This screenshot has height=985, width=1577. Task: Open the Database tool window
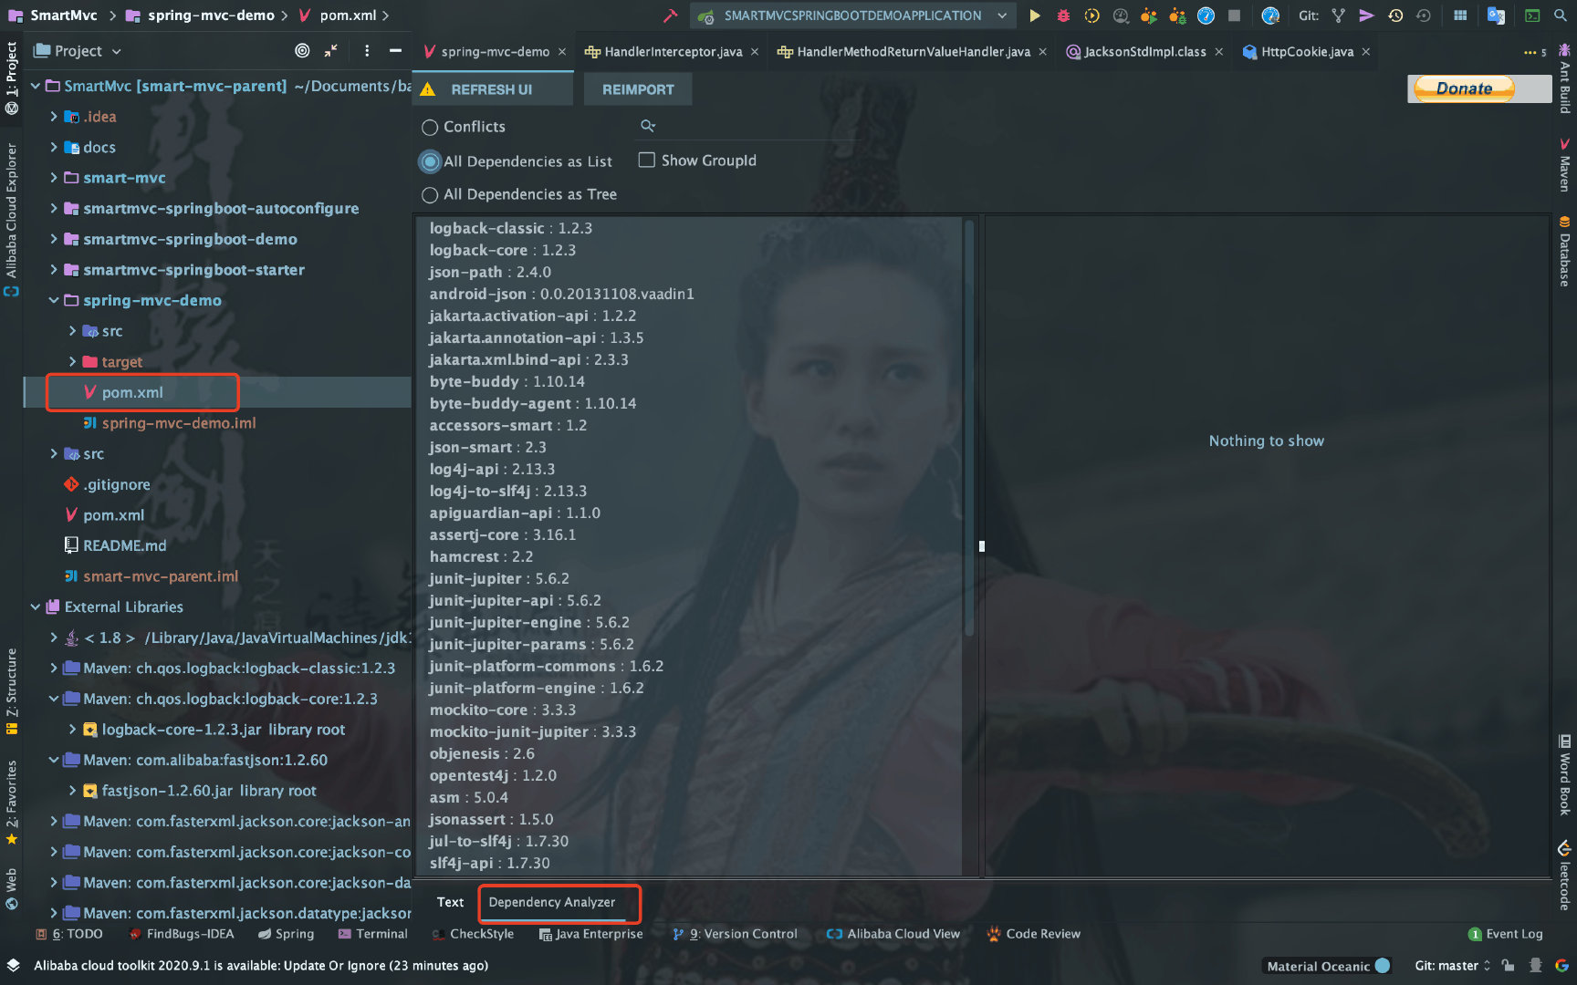[1564, 252]
